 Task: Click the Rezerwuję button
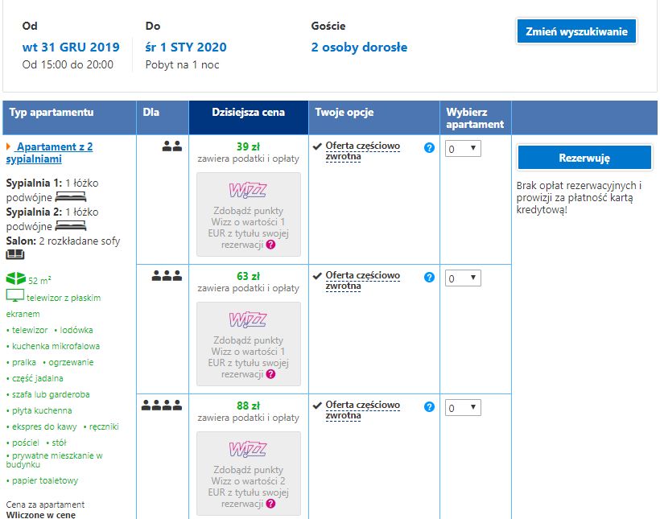coord(584,158)
